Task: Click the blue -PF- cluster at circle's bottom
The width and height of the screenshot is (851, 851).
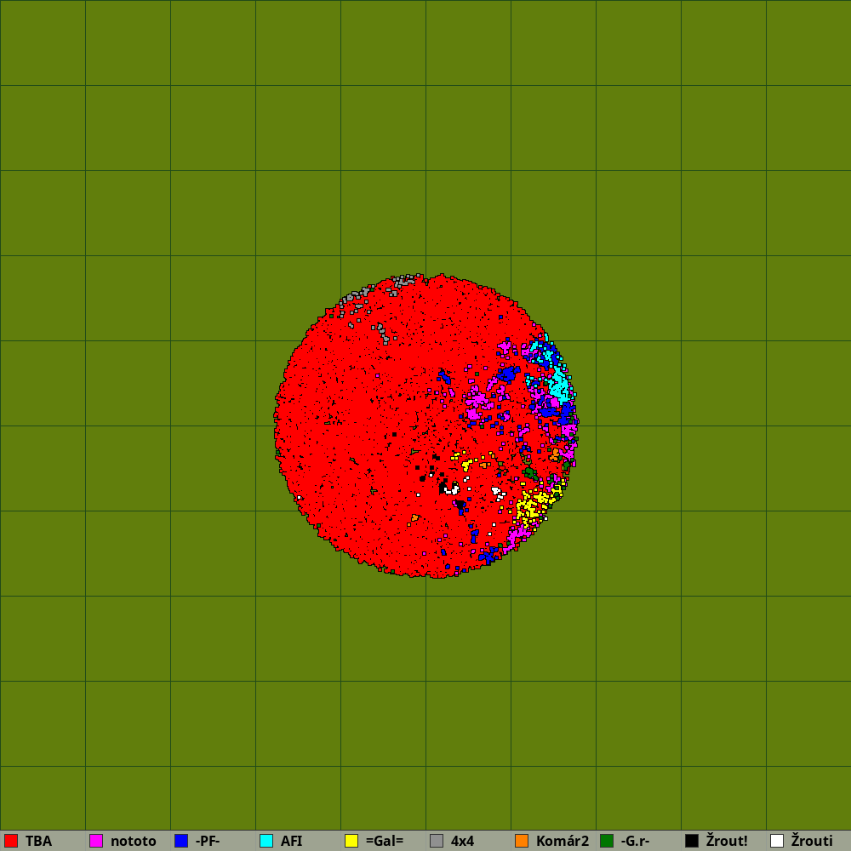Action: (x=488, y=557)
